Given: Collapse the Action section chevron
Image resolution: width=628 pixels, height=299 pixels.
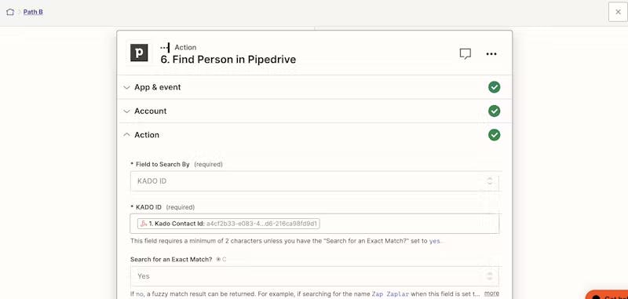Looking at the screenshot, I should pos(126,135).
